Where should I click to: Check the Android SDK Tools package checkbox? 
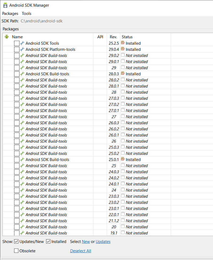tap(17, 43)
